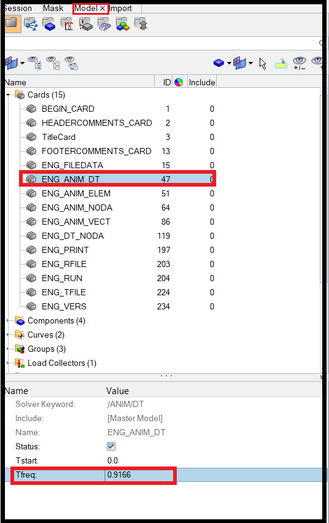Screen dimensions: 329x523
Task: Toggle the show/hide eye with plus-minus
Action: tap(300, 63)
